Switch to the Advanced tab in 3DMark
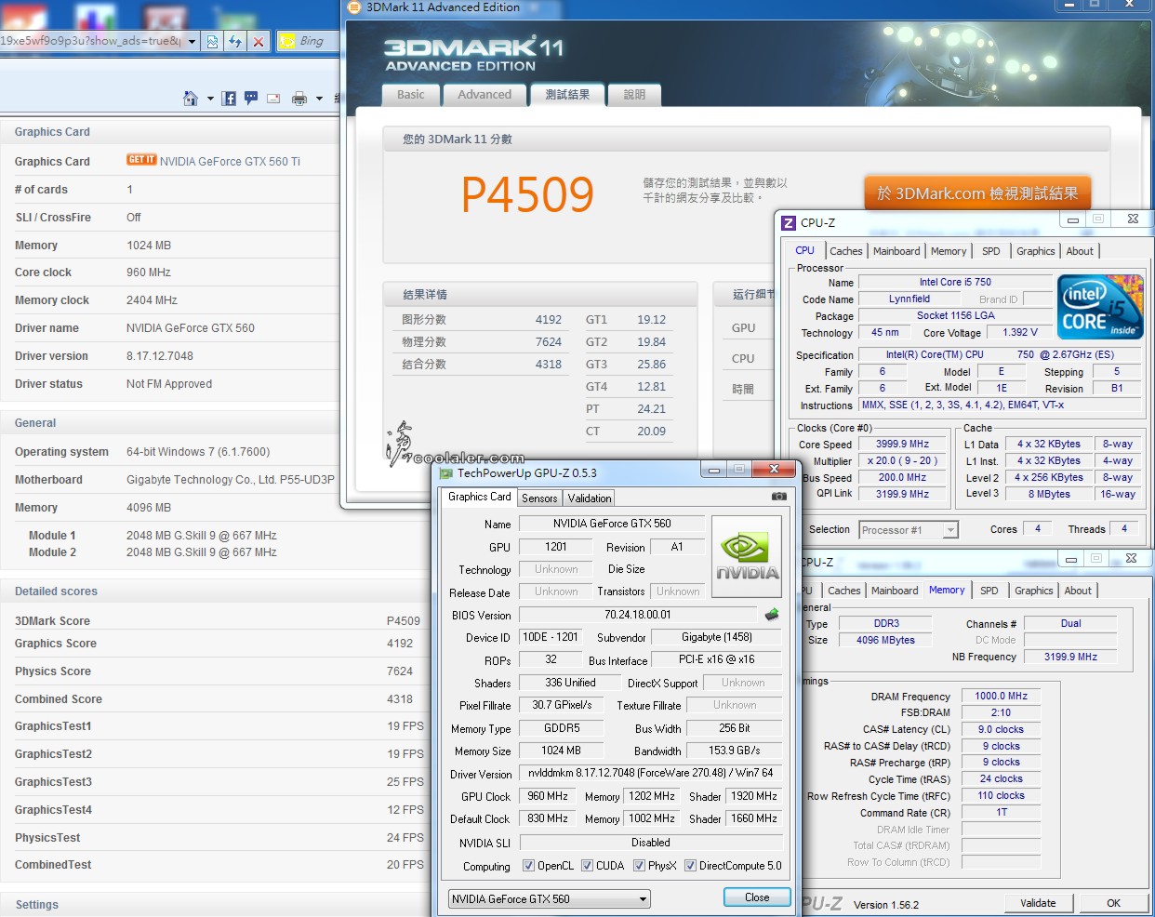 (485, 95)
